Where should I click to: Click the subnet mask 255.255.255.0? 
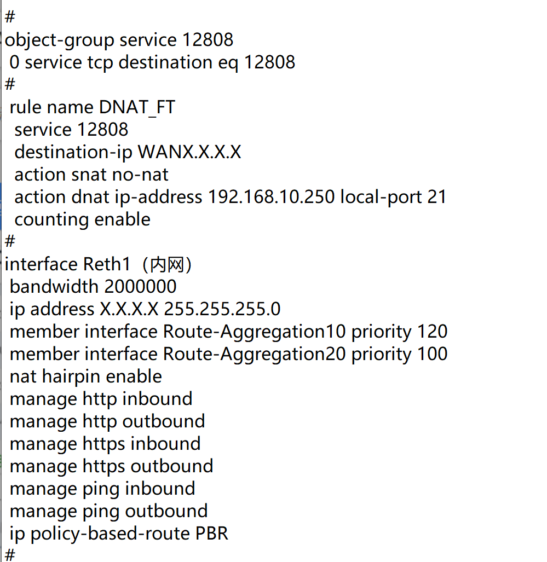coord(222,309)
